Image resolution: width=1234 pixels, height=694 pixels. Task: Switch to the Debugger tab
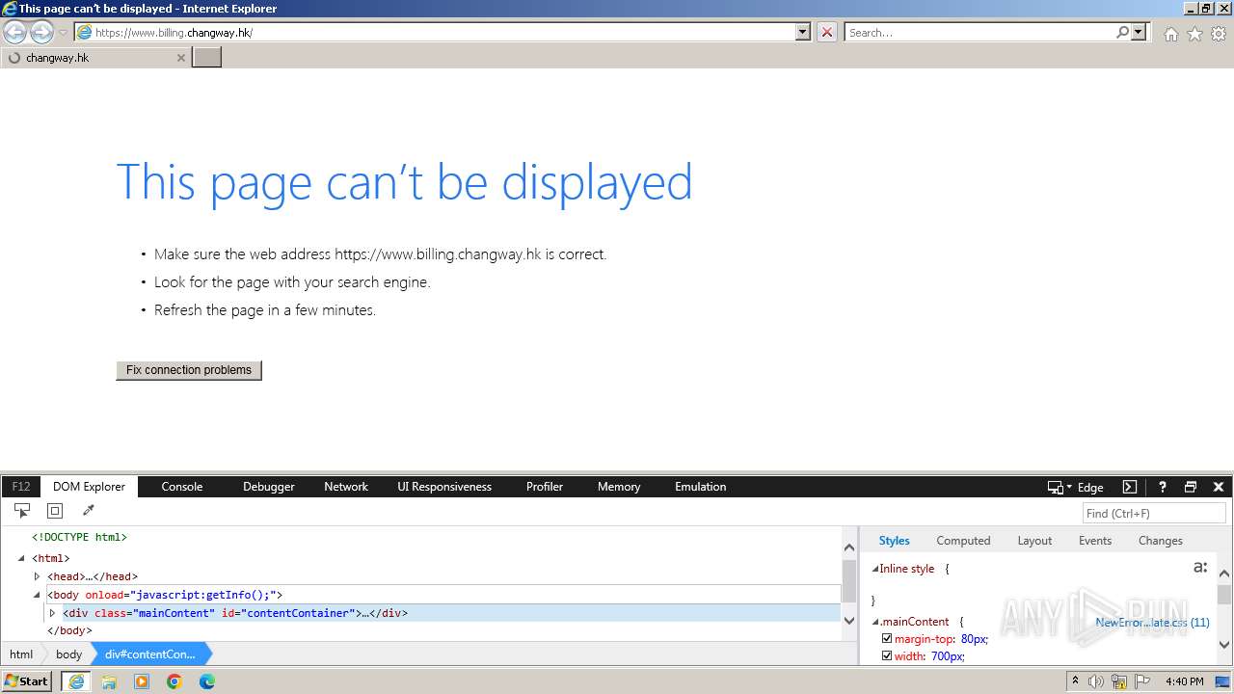[268, 487]
